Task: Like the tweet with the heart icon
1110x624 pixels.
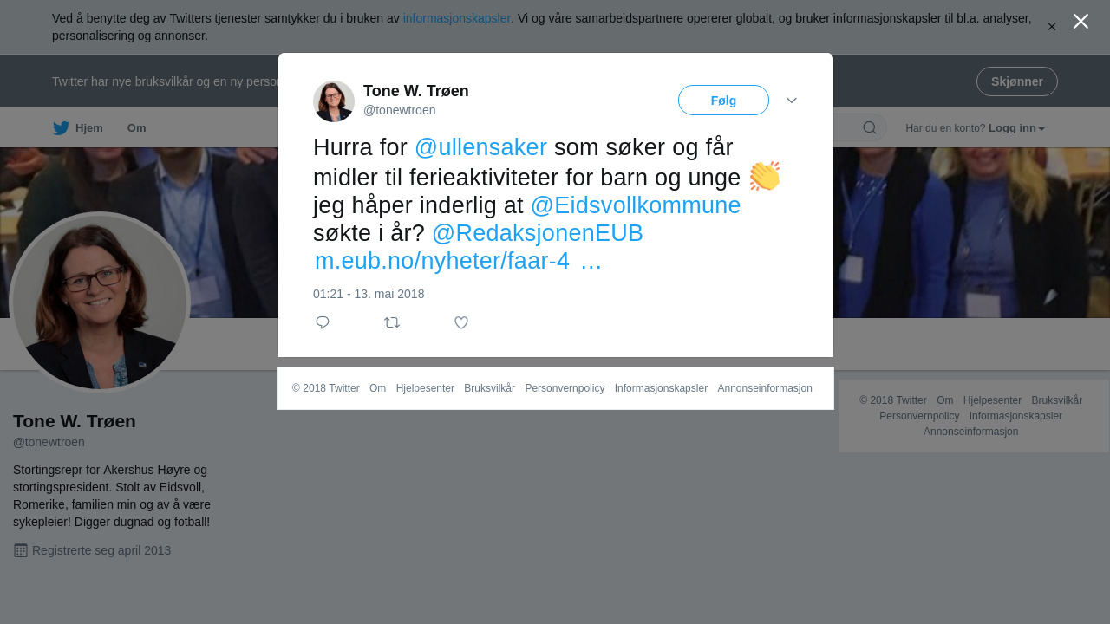Action: pyautogui.click(x=461, y=322)
